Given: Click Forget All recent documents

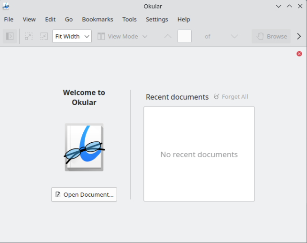Looking at the screenshot, I should tap(231, 97).
